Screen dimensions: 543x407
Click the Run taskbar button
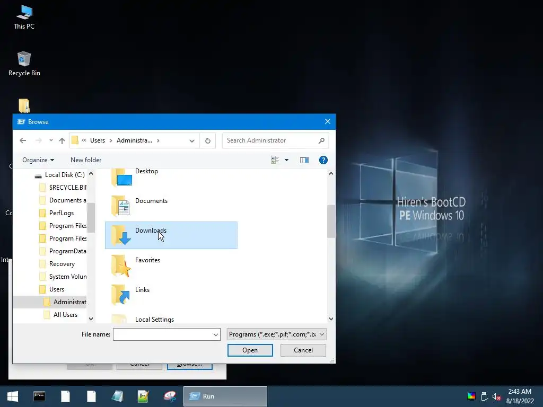pos(225,396)
